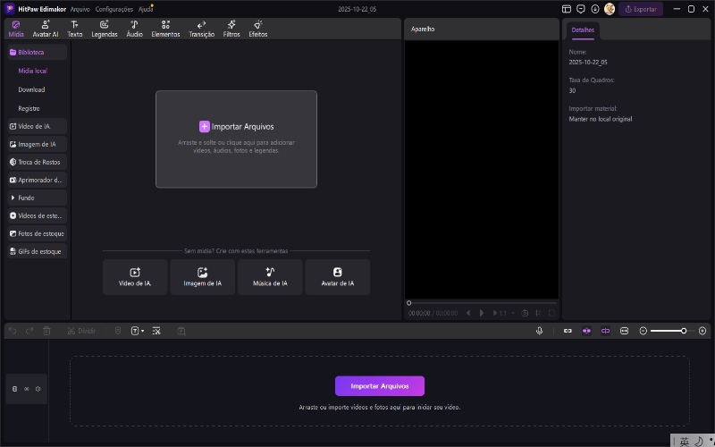Viewport: 715px width, 447px height.
Task: Open the Ajuda menu
Action: coord(146,9)
